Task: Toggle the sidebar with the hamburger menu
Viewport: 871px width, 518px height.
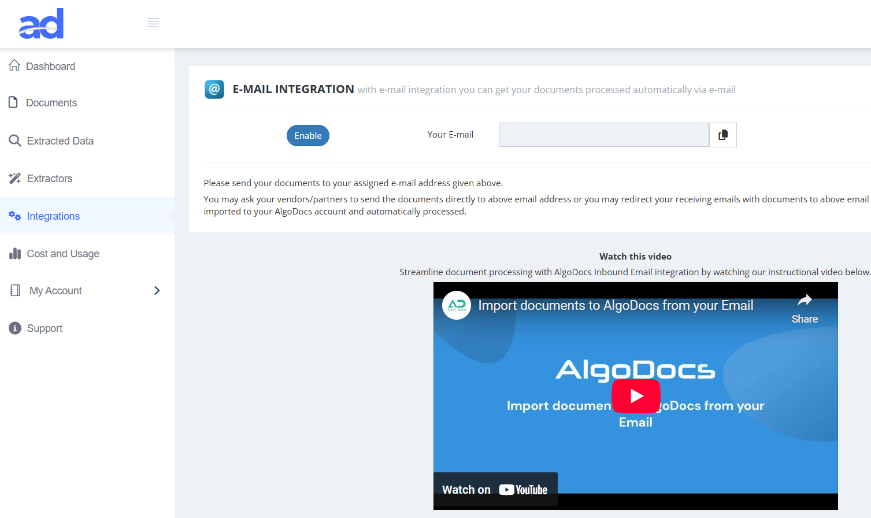Action: point(153,23)
